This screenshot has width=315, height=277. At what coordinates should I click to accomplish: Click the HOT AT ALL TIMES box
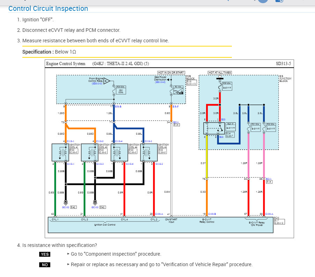click(220, 72)
